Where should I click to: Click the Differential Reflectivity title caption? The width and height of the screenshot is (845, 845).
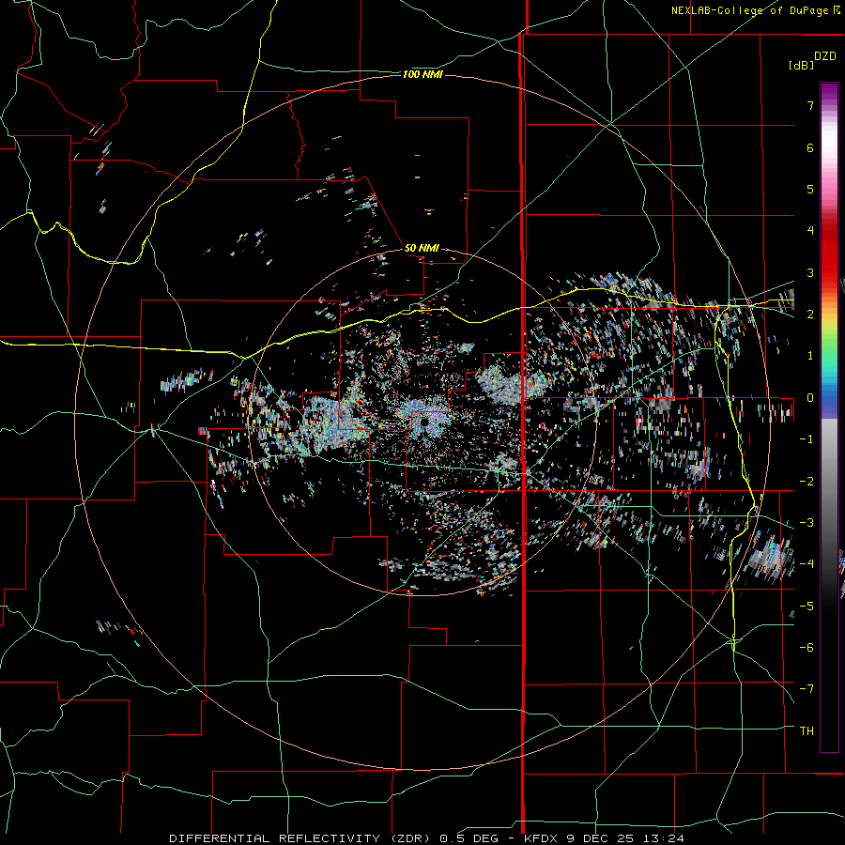pyautogui.click(x=426, y=838)
